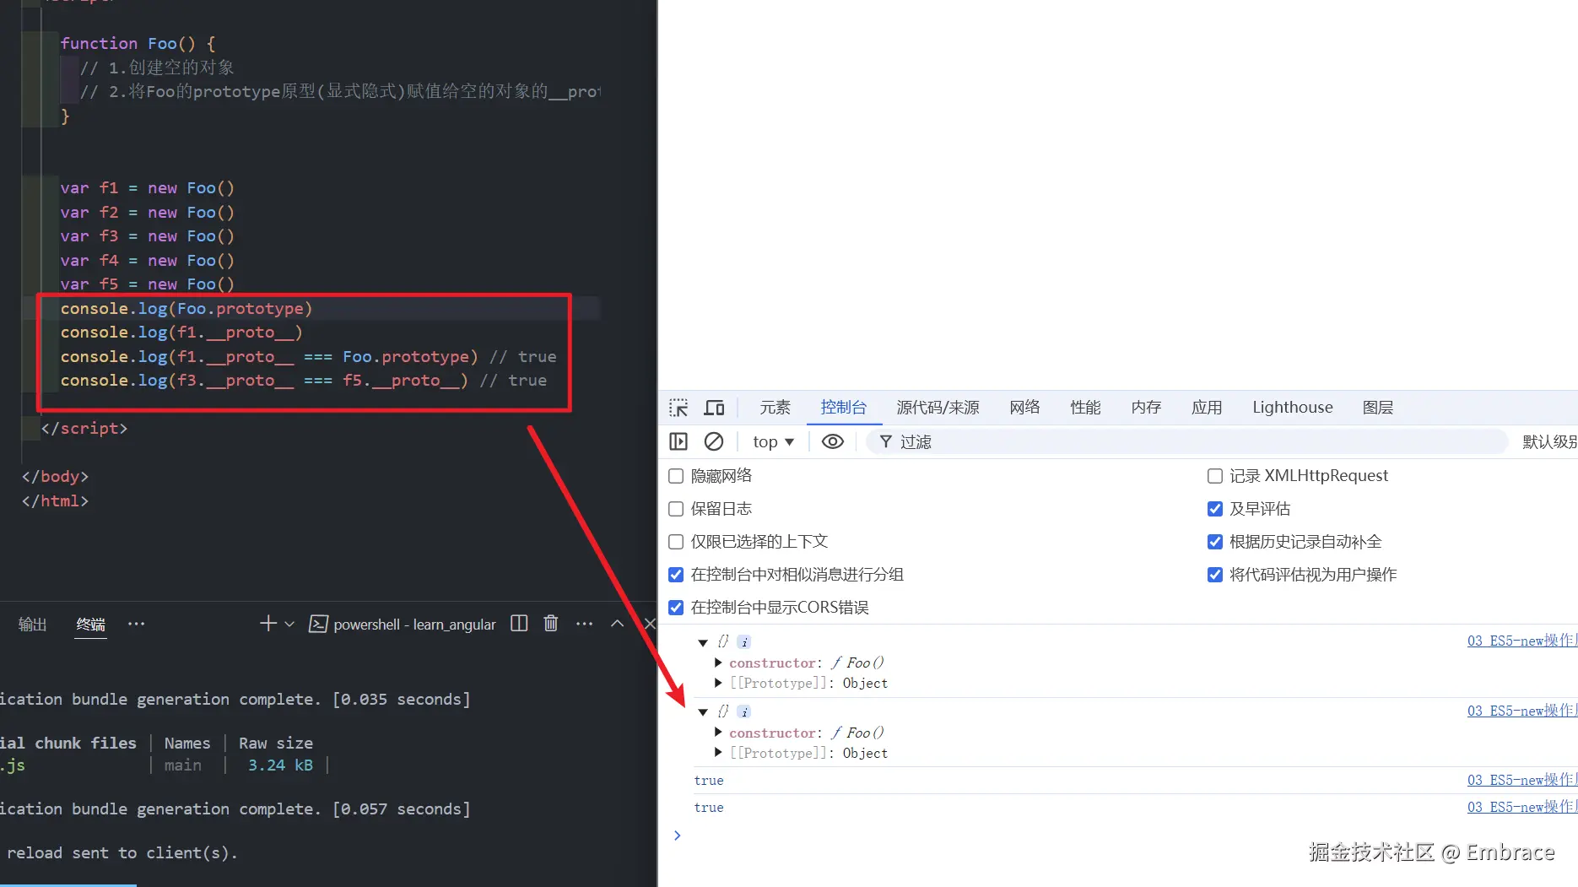
Task: Expand constructor of first logged object
Action: tap(718, 663)
